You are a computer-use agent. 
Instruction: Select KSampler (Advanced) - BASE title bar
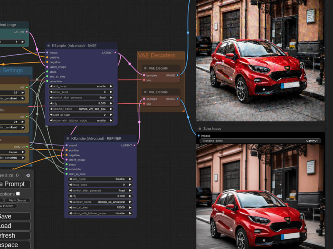[81, 46]
